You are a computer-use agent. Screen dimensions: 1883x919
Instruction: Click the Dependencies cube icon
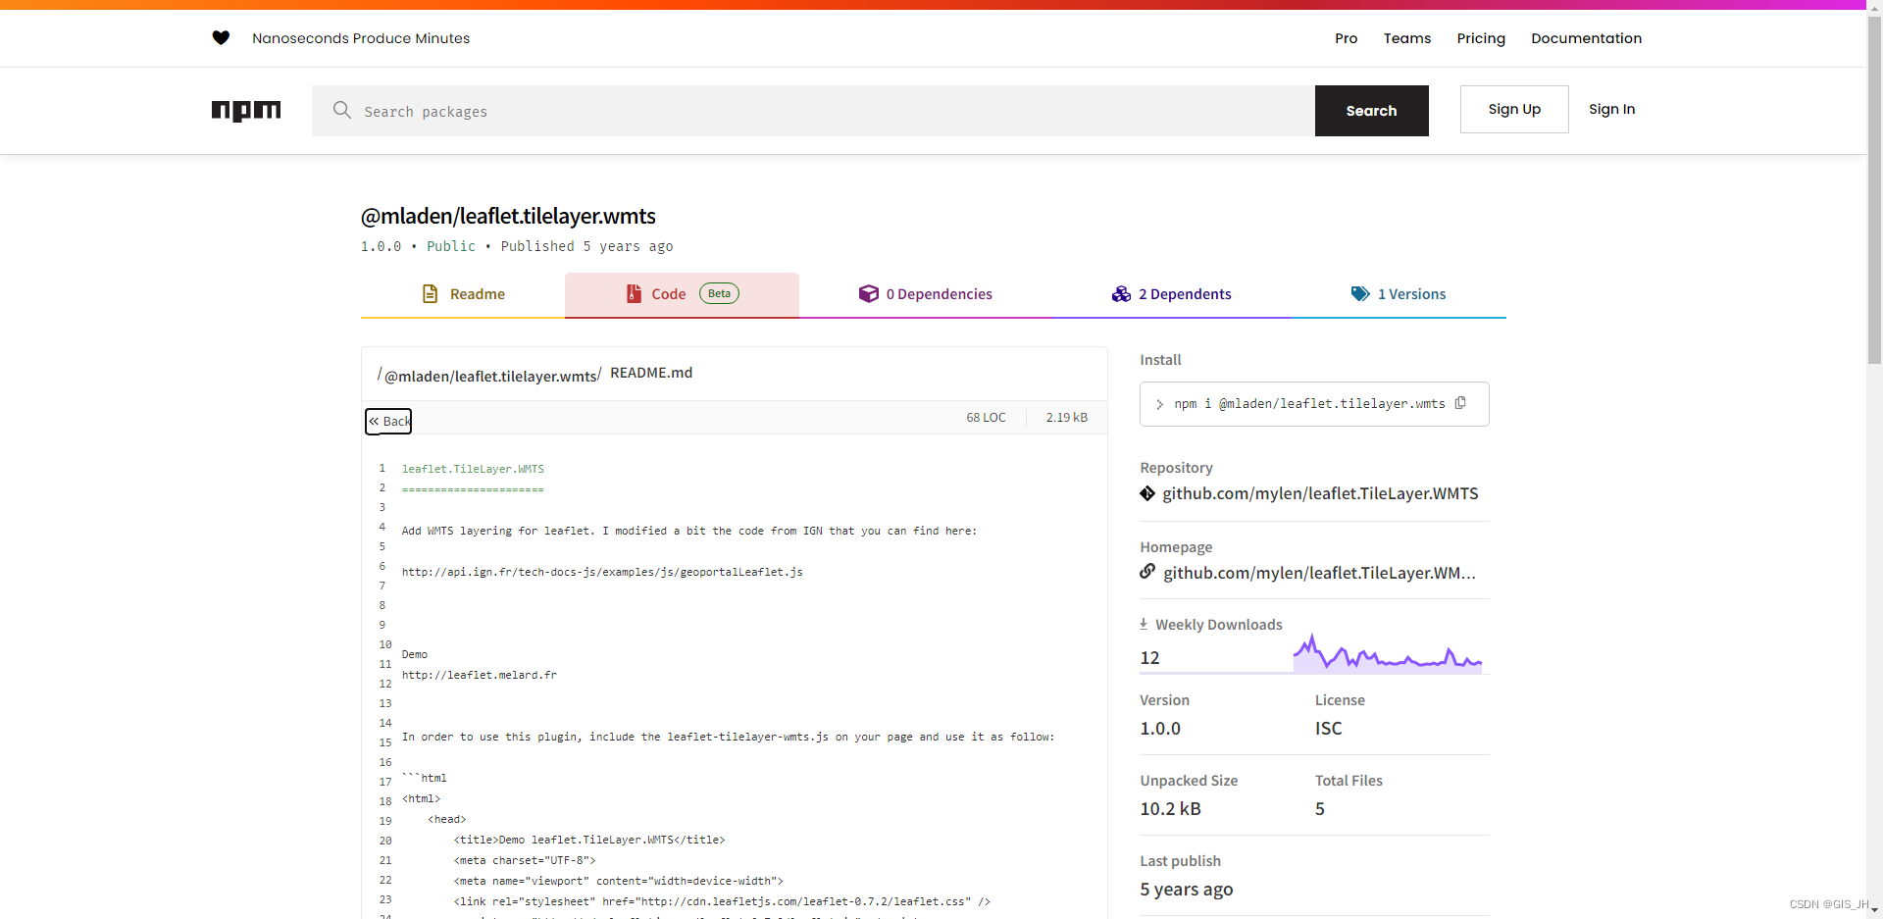tap(868, 293)
